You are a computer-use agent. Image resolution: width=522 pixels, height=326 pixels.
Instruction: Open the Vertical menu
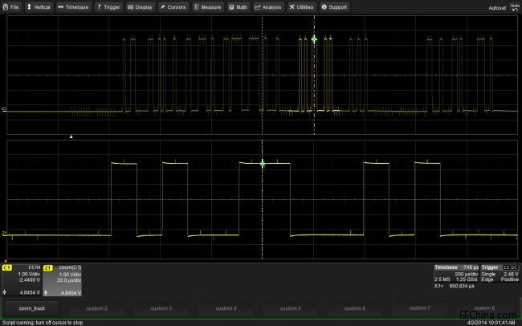coord(39,7)
